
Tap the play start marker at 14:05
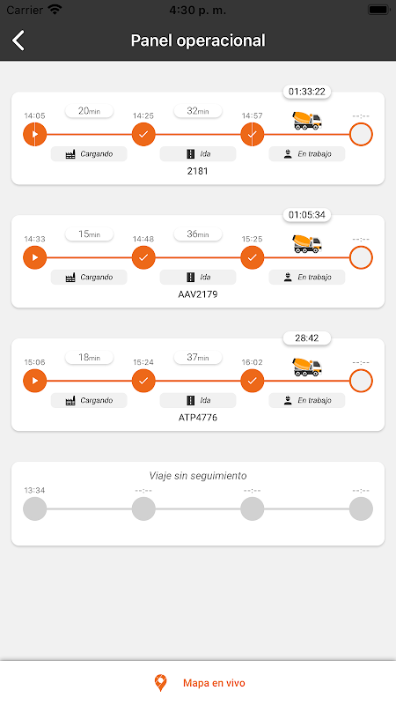[x=35, y=134]
